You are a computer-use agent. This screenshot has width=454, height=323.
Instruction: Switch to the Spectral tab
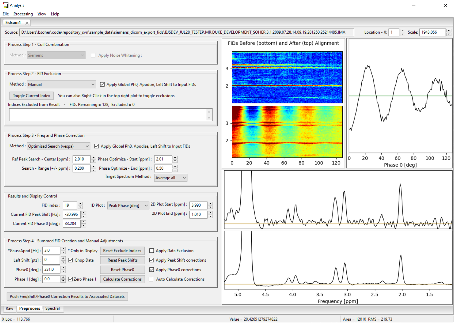53,308
